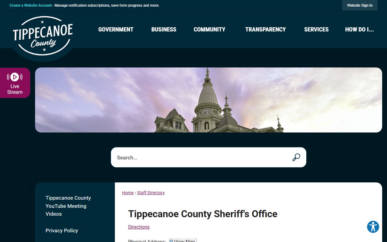The height and width of the screenshot is (242, 387).
Task: Open Staff Directory breadcrumb link
Action: pyautogui.click(x=151, y=193)
